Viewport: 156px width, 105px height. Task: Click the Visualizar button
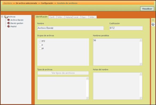pos(147,9)
